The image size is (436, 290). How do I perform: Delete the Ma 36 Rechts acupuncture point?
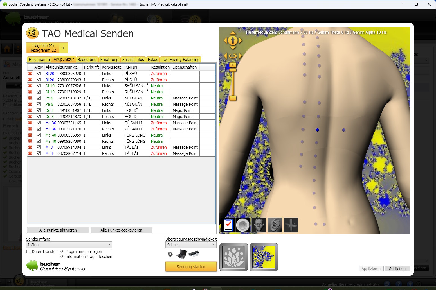tap(30, 129)
